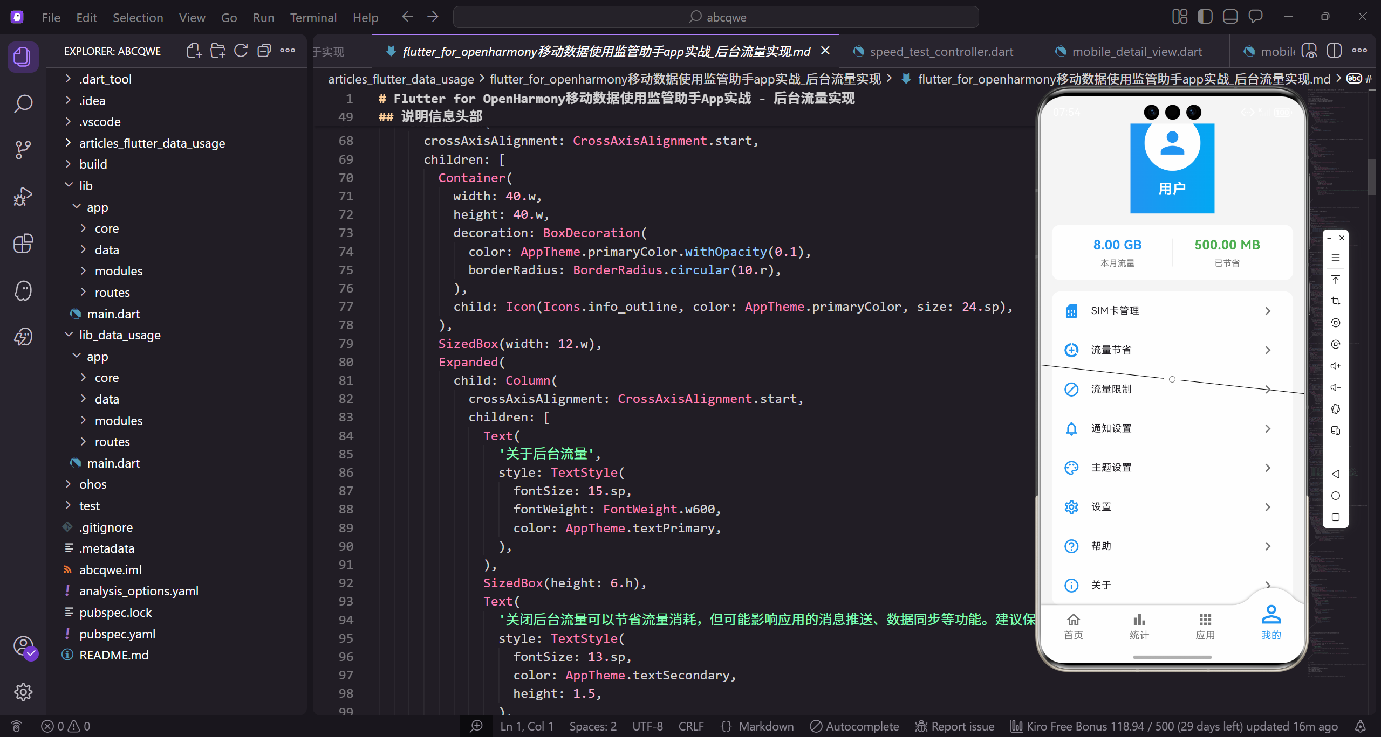
Task: Click the abcqwe command search box
Action: coord(716,17)
